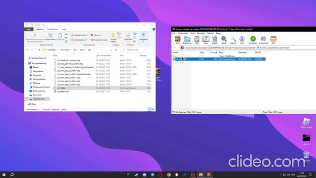316x178 pixels.
Task: Show hidden system tray icons
Action: (280, 175)
